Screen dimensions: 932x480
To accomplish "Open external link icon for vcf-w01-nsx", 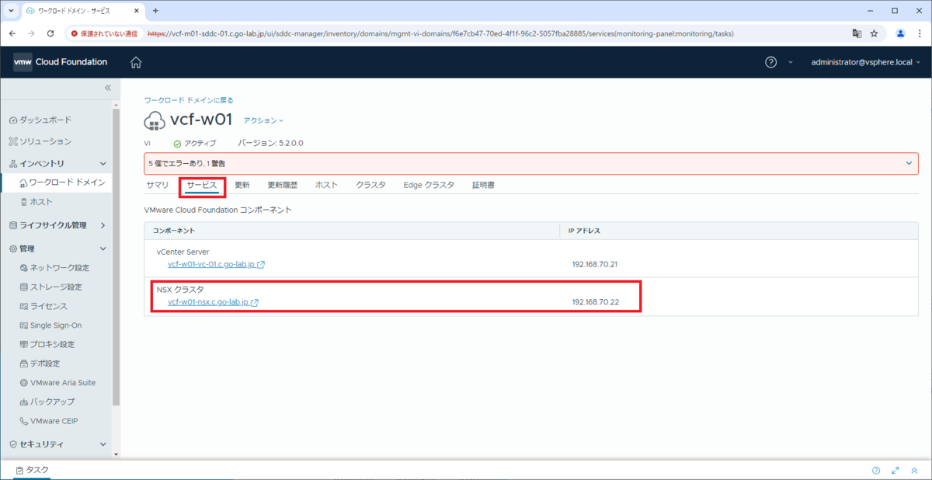I will 255,302.
